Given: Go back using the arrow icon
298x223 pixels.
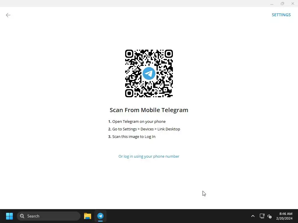Looking at the screenshot, I should [x=8, y=15].
